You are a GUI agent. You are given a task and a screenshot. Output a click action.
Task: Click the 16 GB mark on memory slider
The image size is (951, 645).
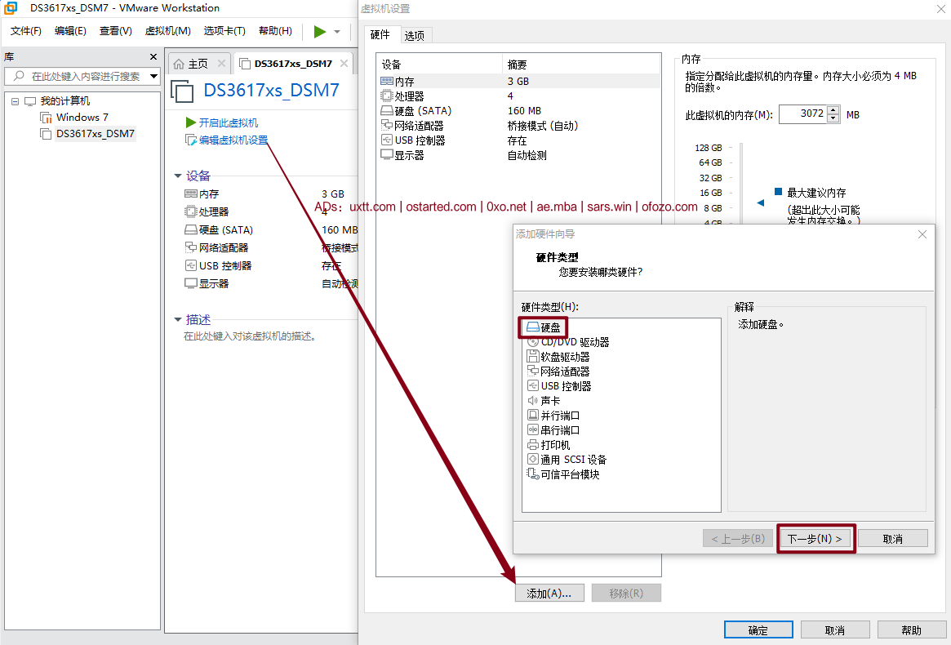click(711, 193)
